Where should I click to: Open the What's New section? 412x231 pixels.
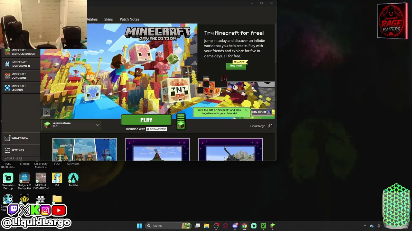pos(21,138)
